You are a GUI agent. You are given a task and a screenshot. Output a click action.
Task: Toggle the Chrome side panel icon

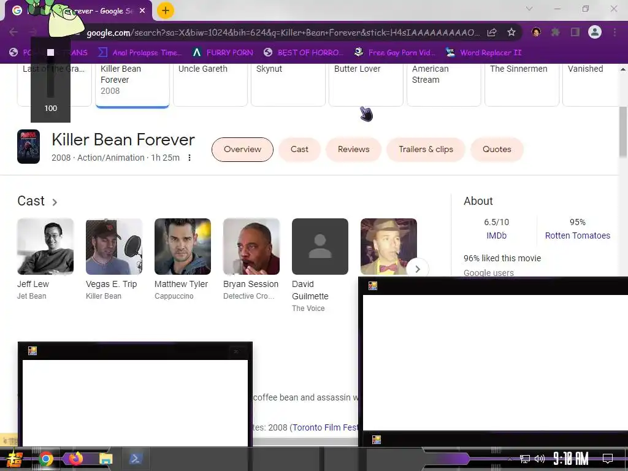[x=575, y=32]
